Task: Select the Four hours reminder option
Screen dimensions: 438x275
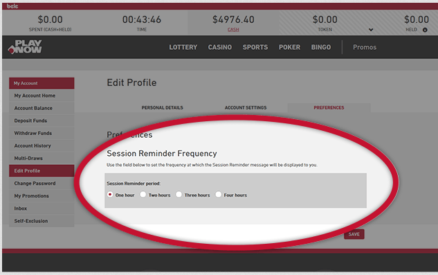Action: pos(218,195)
